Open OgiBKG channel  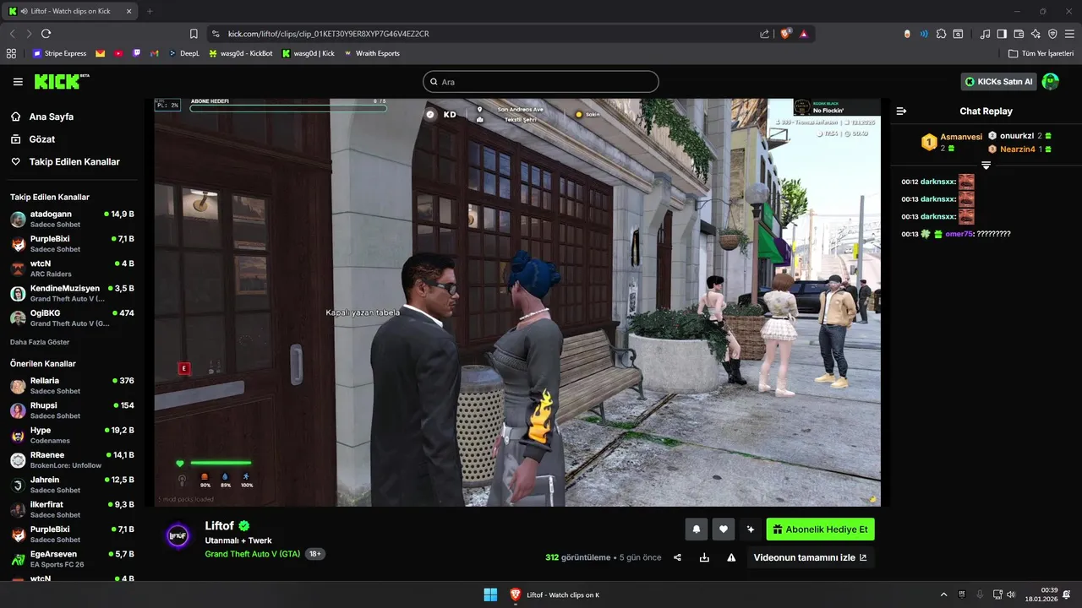72,318
